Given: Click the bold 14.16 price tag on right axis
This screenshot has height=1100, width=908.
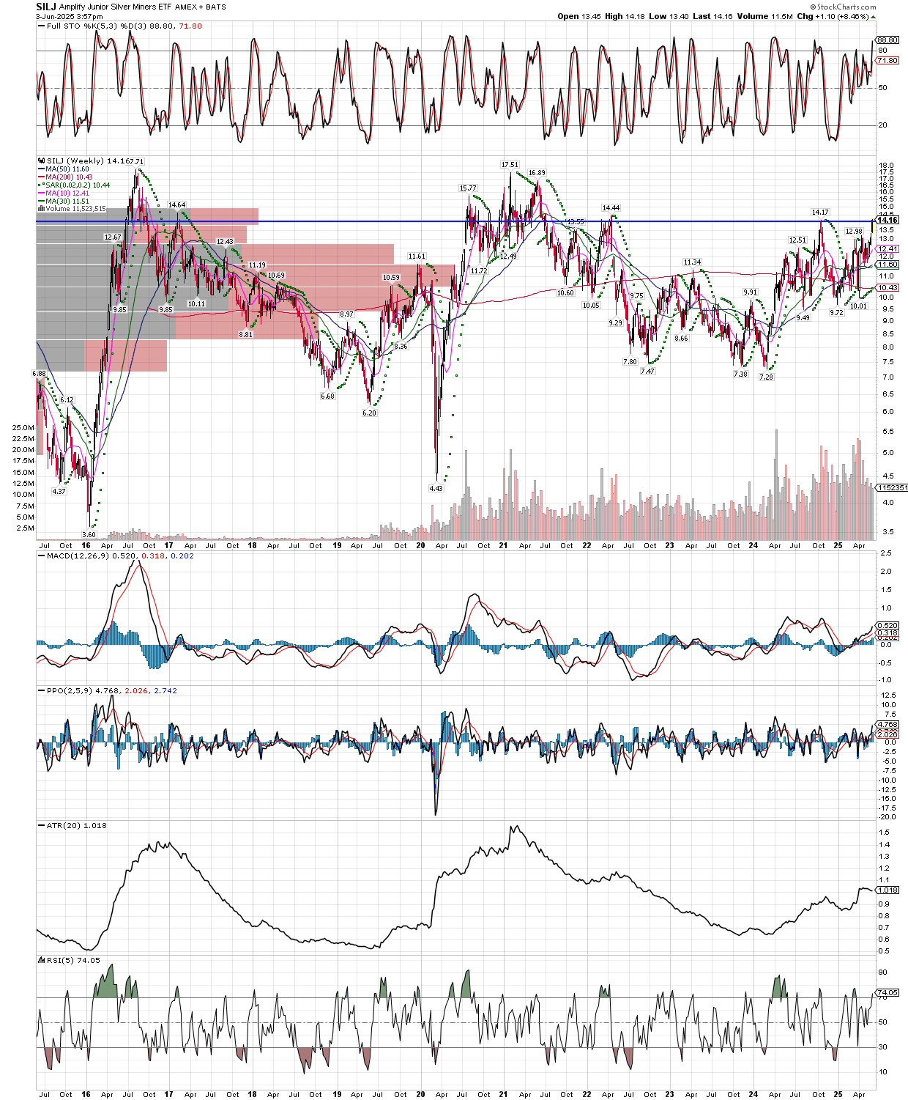Looking at the screenshot, I should coord(887,220).
